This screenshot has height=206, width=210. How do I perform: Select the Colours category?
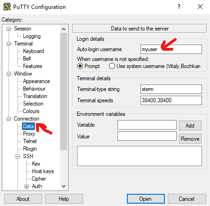(x=31, y=111)
